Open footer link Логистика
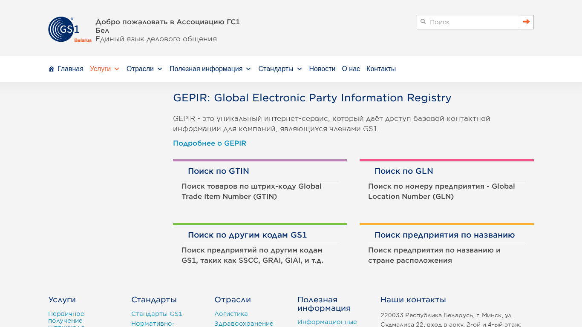Screen dimensions: 582x327 [231, 314]
